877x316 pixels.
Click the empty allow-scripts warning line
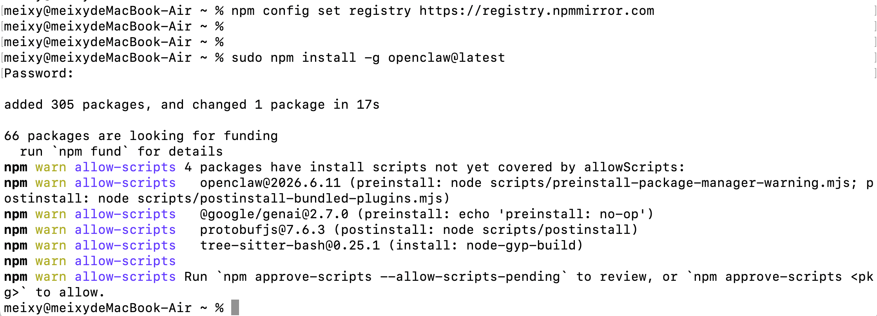pos(90,261)
